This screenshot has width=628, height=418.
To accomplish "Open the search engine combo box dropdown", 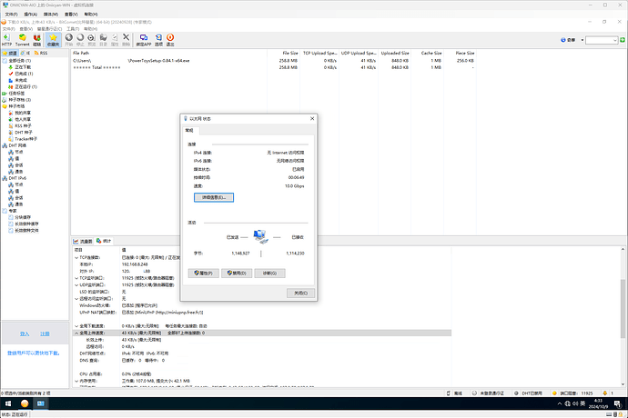I will coord(614,40).
